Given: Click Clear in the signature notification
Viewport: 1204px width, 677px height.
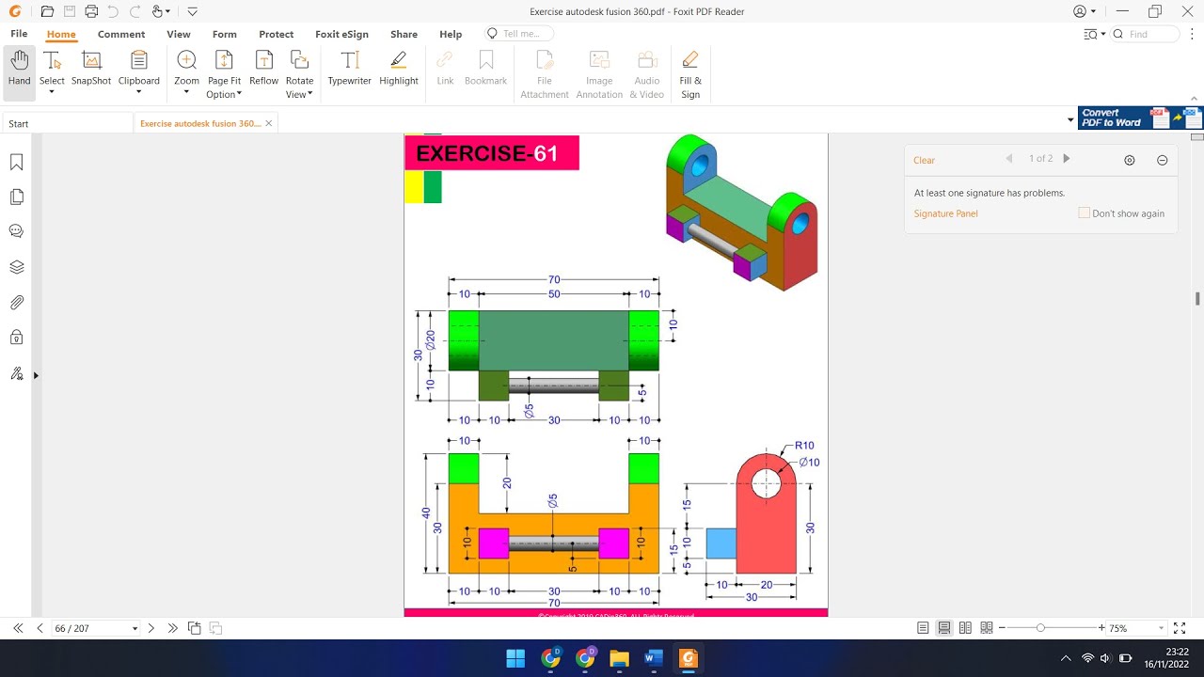Looking at the screenshot, I should [925, 160].
